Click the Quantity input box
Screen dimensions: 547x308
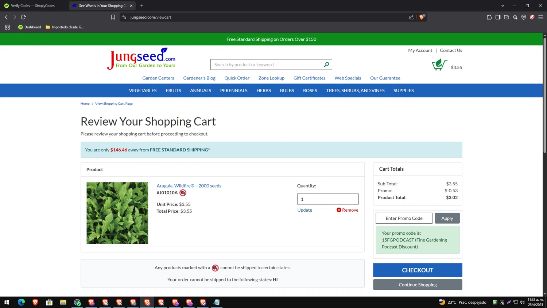[x=328, y=199]
